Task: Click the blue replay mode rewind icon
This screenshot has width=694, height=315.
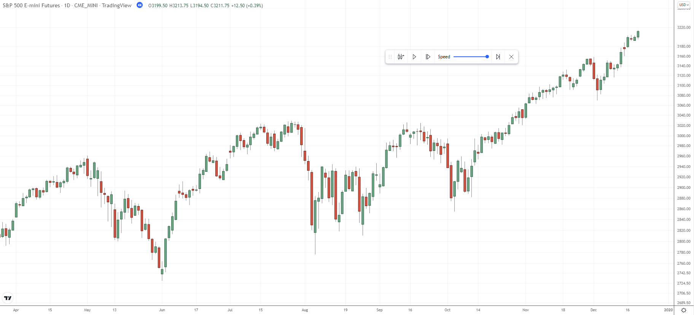Action: coord(140,5)
